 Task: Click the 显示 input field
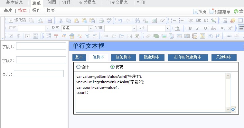39,74
